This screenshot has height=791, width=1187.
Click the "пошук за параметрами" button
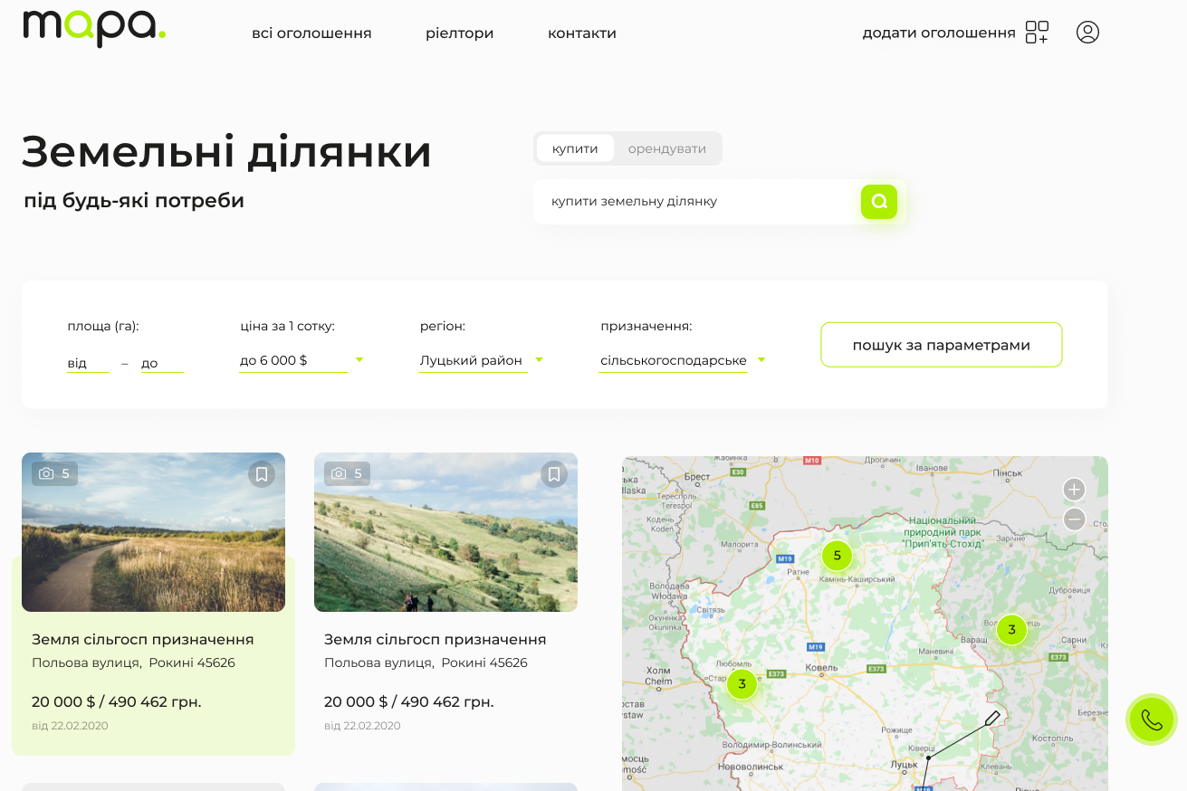(941, 345)
